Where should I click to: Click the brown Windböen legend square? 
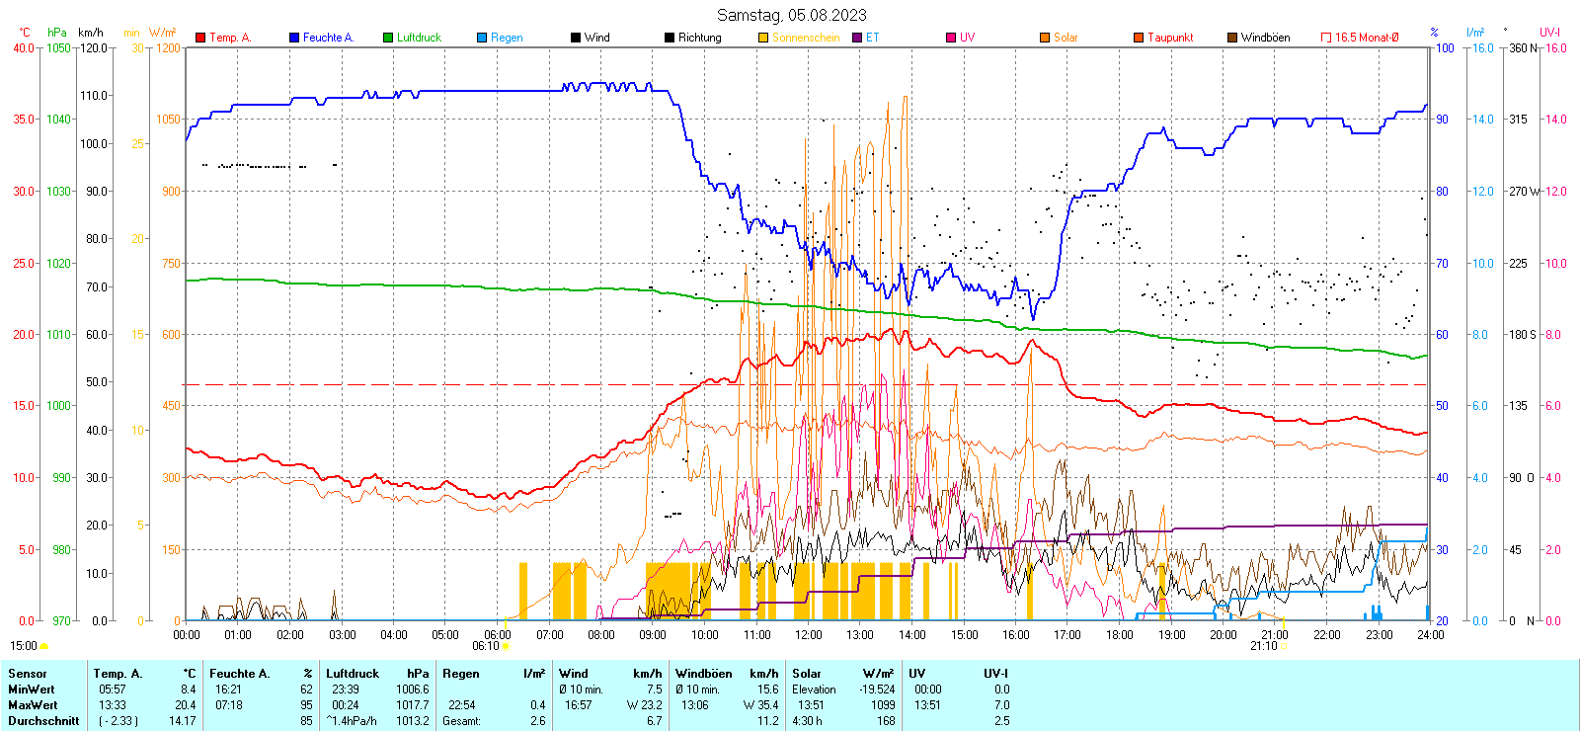coord(1232,38)
